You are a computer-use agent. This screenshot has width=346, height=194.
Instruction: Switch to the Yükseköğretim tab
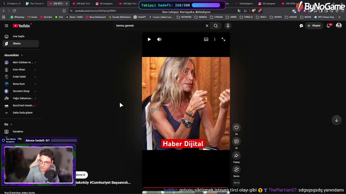[x=244, y=4]
